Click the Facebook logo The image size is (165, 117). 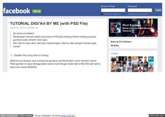pos(17,11)
